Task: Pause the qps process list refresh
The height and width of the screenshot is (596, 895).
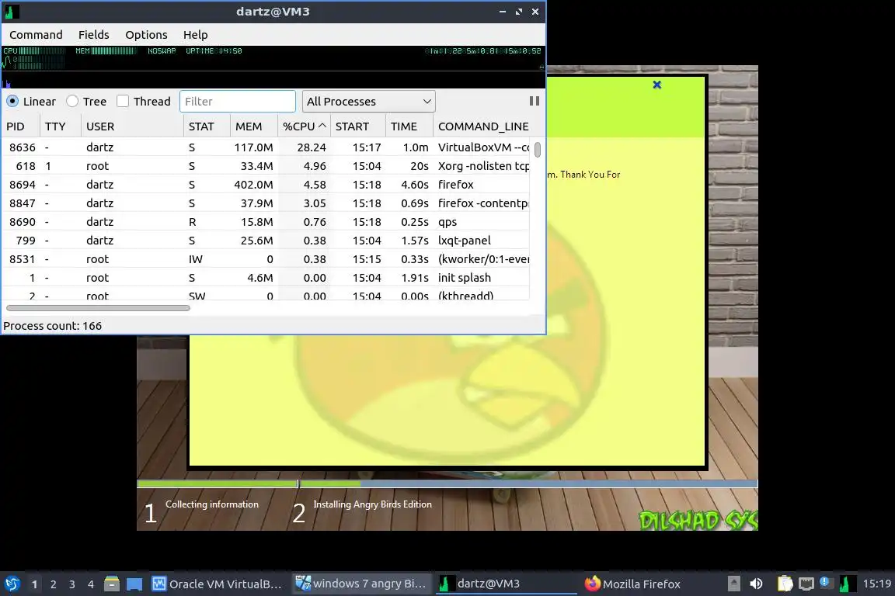Action: [535, 101]
